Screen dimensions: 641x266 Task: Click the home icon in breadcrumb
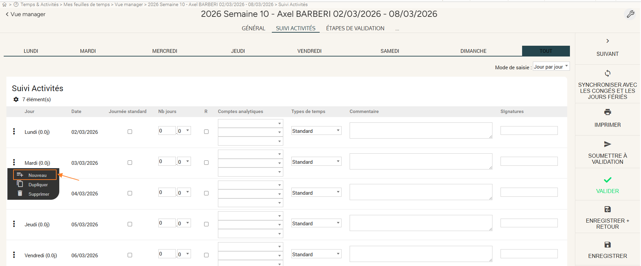tap(4, 5)
